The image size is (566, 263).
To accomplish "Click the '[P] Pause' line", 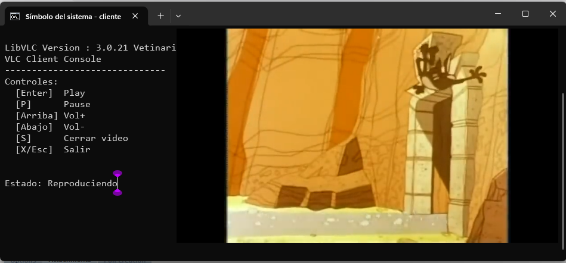I will point(52,104).
